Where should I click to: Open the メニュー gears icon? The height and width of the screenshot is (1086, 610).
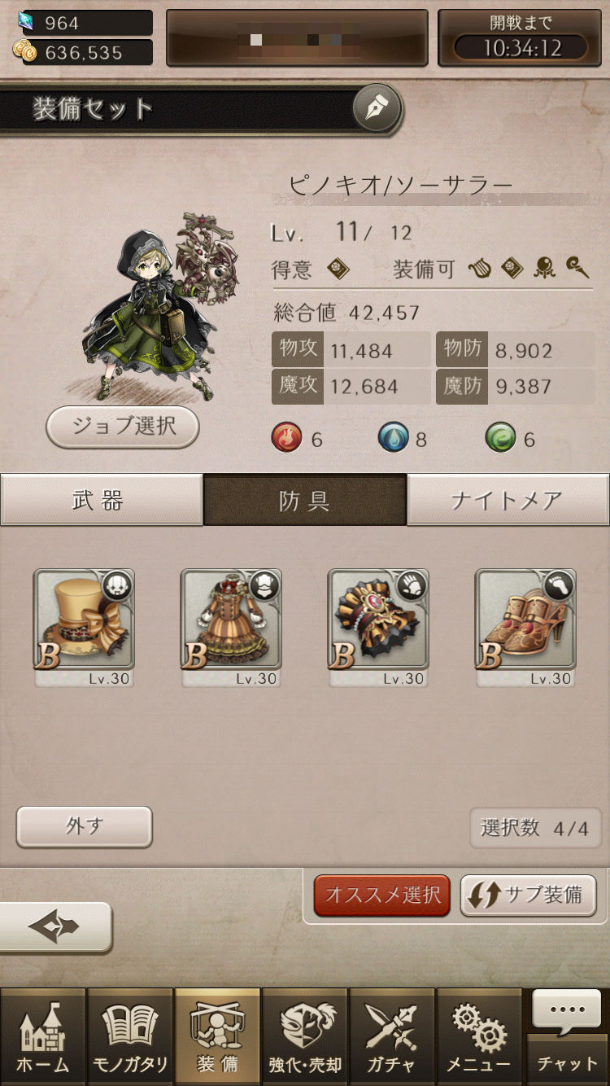point(479,1036)
